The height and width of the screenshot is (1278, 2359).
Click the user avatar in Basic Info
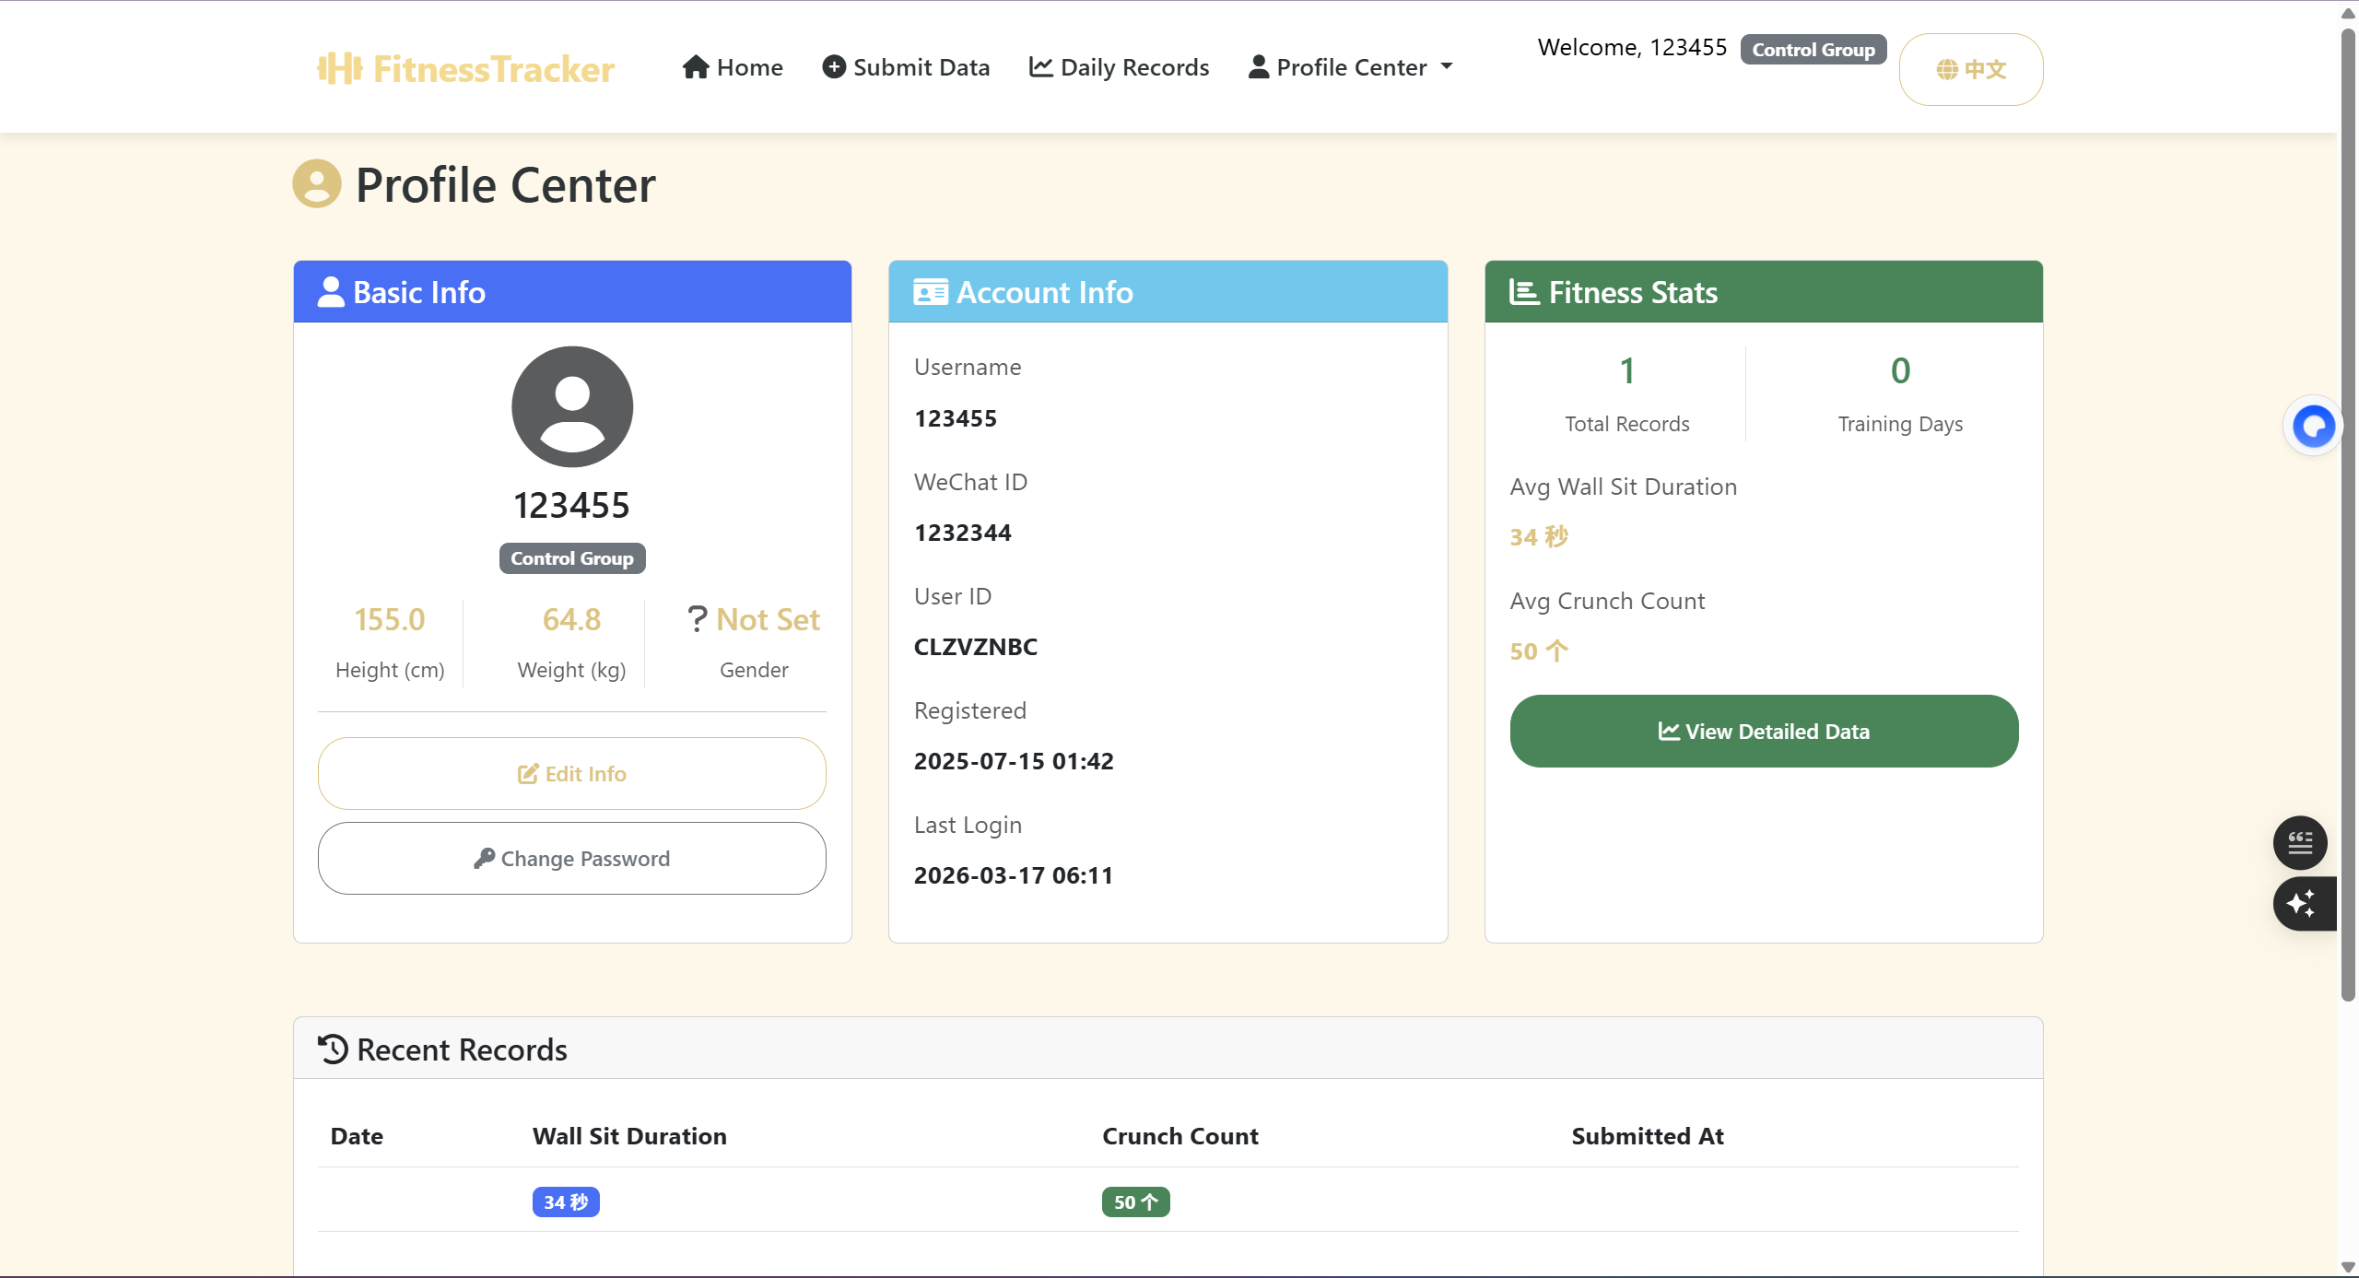point(572,406)
